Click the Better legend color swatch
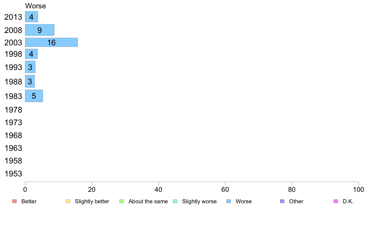The height and width of the screenshot is (227, 367). click(15, 201)
